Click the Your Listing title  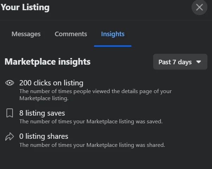(x=25, y=7)
